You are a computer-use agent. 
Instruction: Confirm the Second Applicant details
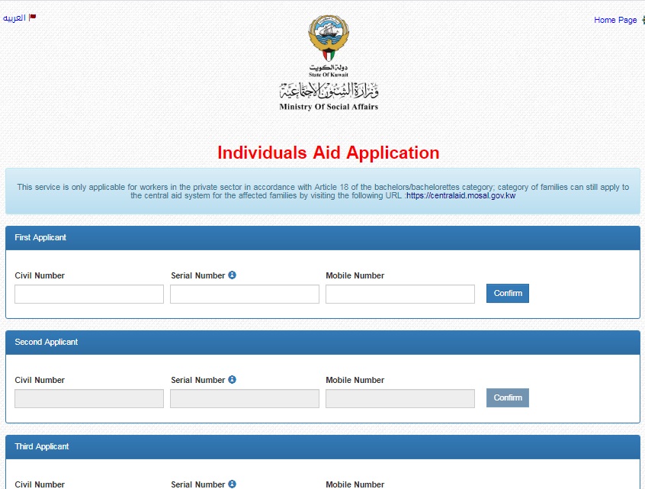coord(508,397)
